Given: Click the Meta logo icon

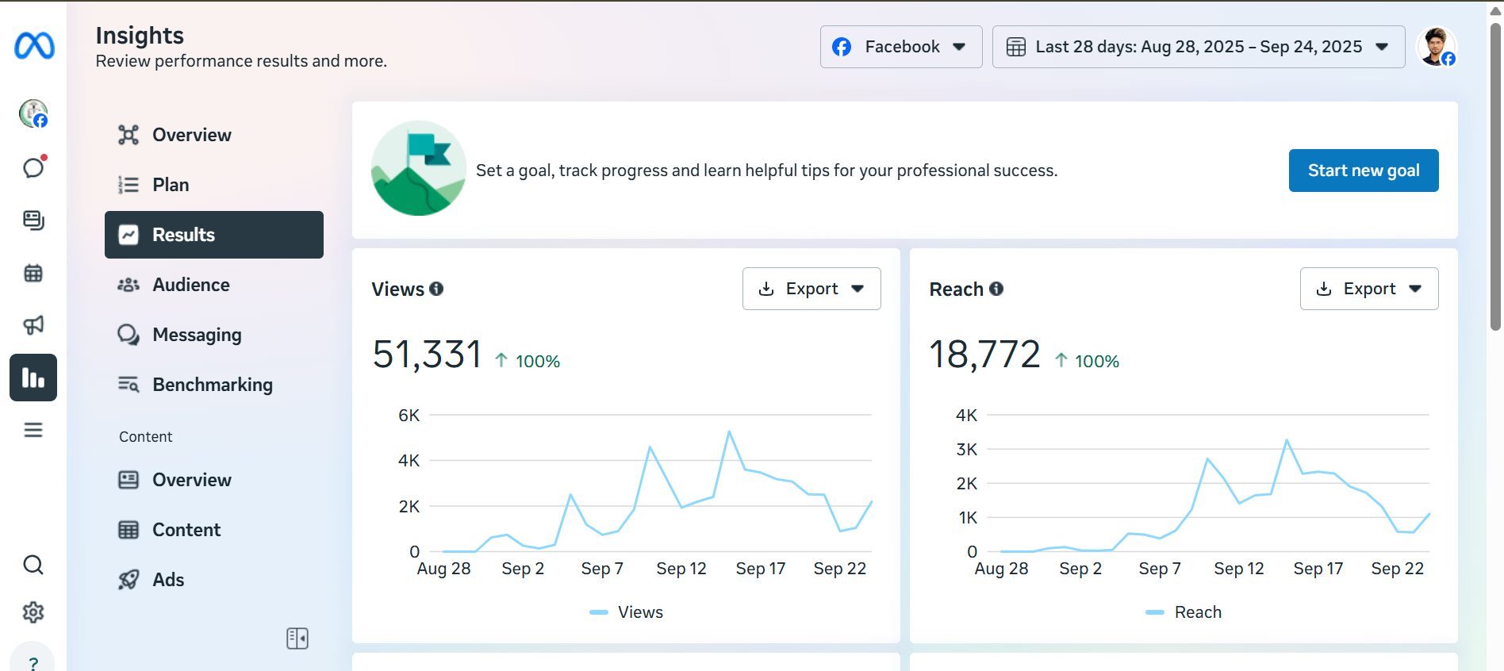Looking at the screenshot, I should pyautogui.click(x=34, y=46).
